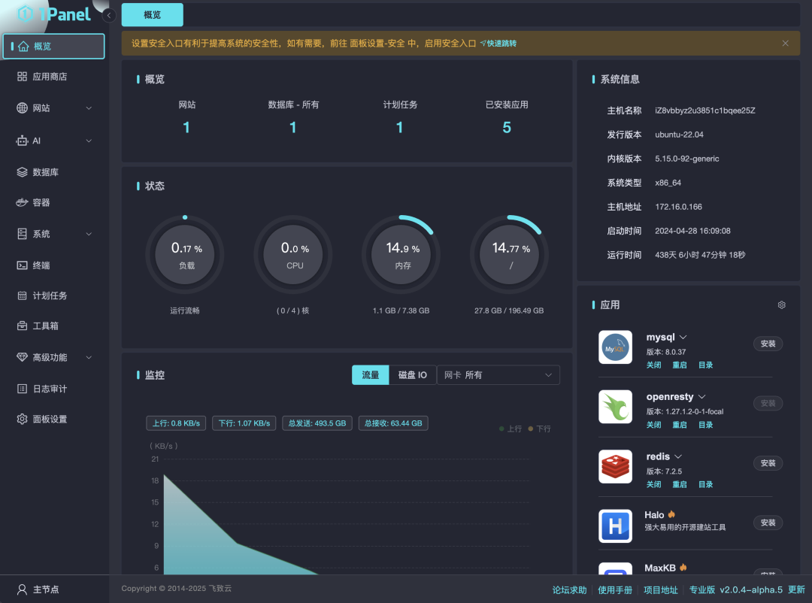Open the Toolbox briefcase icon
The width and height of the screenshot is (812, 603).
(x=22, y=326)
